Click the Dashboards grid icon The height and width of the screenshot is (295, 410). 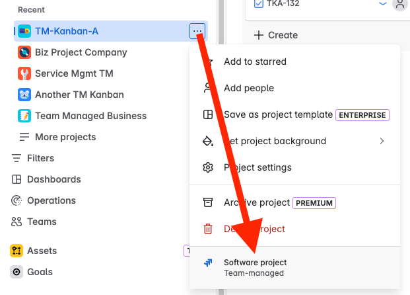[17, 179]
